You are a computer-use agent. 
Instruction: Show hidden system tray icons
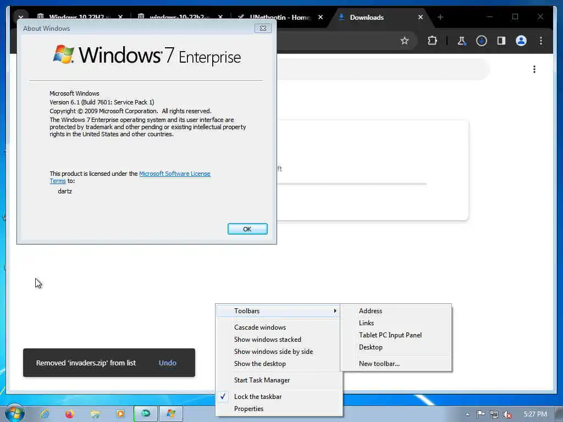[467, 414]
